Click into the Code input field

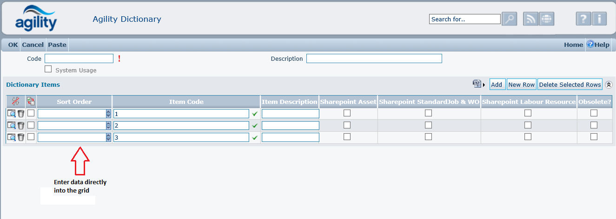(79, 58)
